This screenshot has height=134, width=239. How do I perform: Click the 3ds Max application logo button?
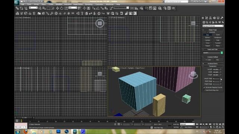click(x=17, y=2)
